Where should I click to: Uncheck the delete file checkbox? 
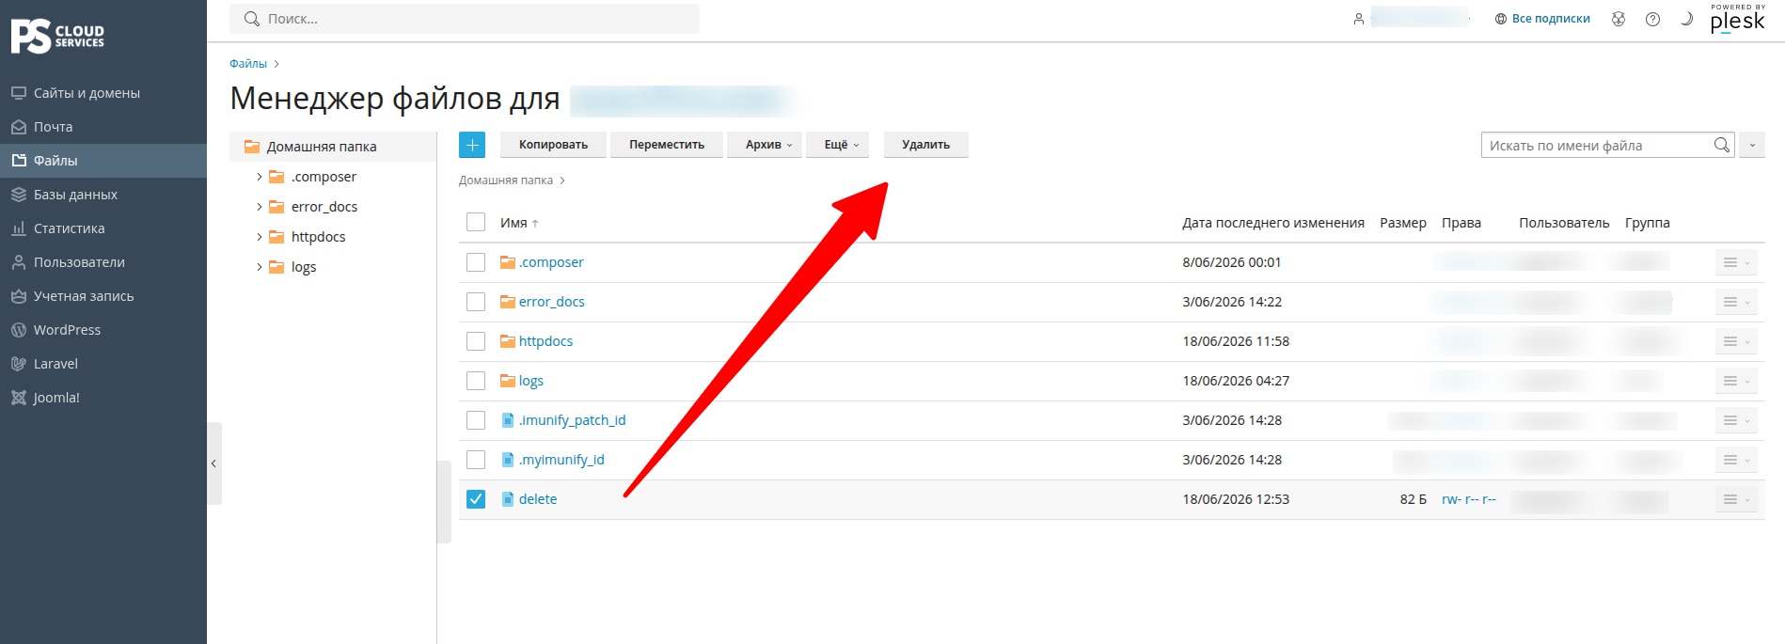pyautogui.click(x=476, y=499)
